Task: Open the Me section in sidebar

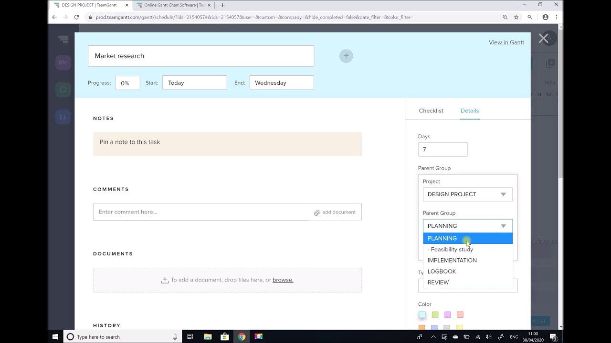Action: (63, 62)
